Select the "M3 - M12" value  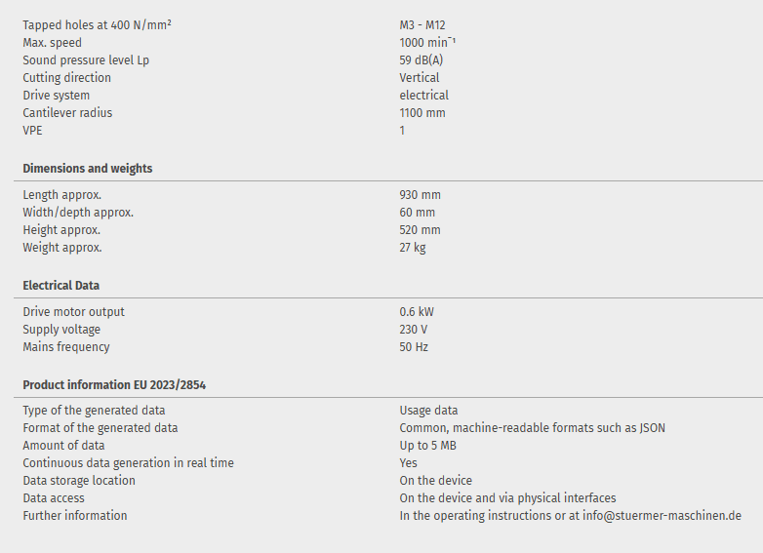coord(422,25)
